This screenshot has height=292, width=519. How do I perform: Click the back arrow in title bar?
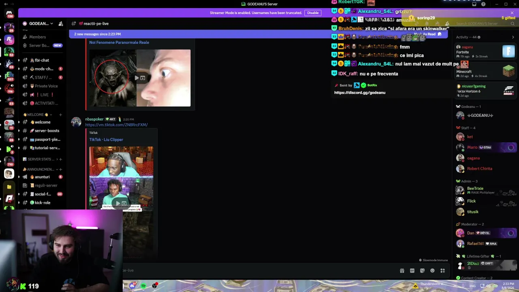point(6,4)
